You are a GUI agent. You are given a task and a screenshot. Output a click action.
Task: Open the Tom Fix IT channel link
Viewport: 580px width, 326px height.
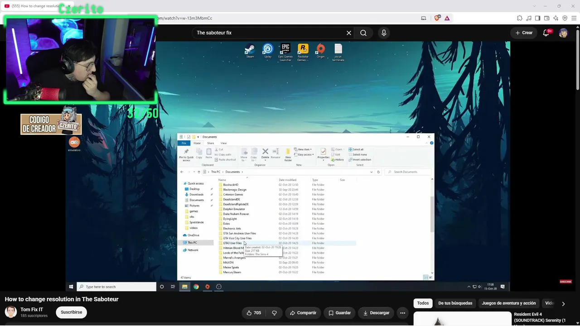pos(32,310)
